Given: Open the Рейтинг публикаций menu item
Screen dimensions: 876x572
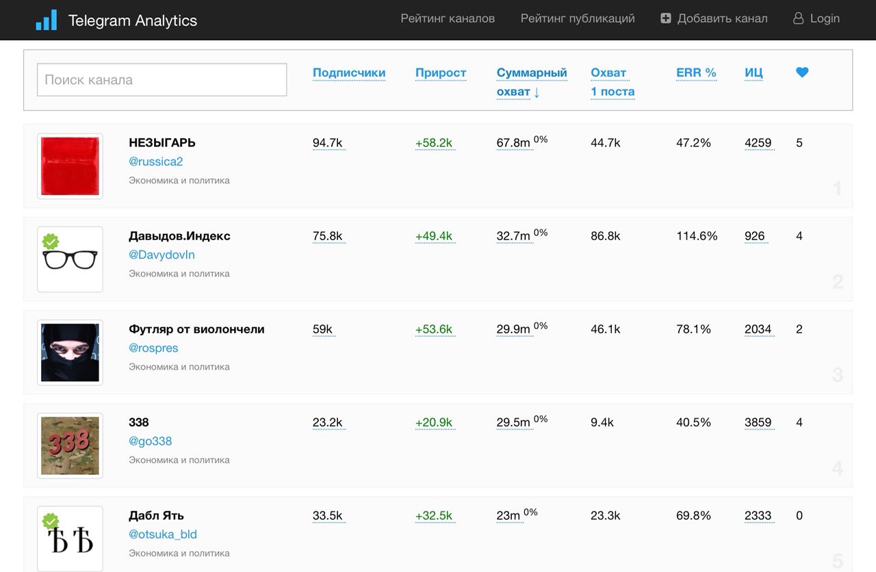Looking at the screenshot, I should [x=578, y=18].
